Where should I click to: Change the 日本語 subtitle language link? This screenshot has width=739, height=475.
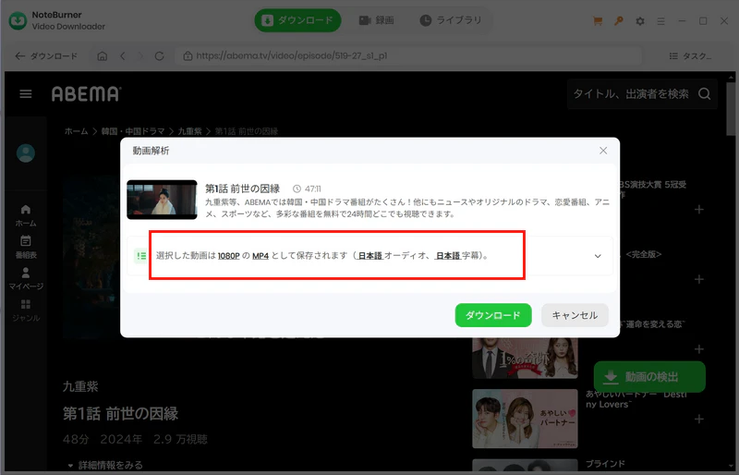point(447,256)
